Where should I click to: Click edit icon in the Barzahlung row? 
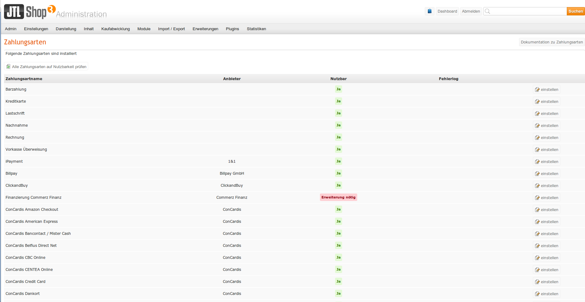tap(537, 90)
